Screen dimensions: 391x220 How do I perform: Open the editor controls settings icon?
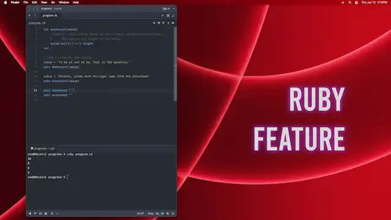[173, 23]
